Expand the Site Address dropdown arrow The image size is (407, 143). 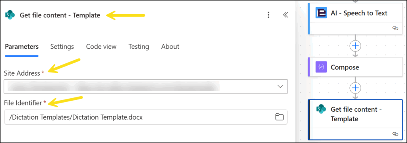(280, 86)
